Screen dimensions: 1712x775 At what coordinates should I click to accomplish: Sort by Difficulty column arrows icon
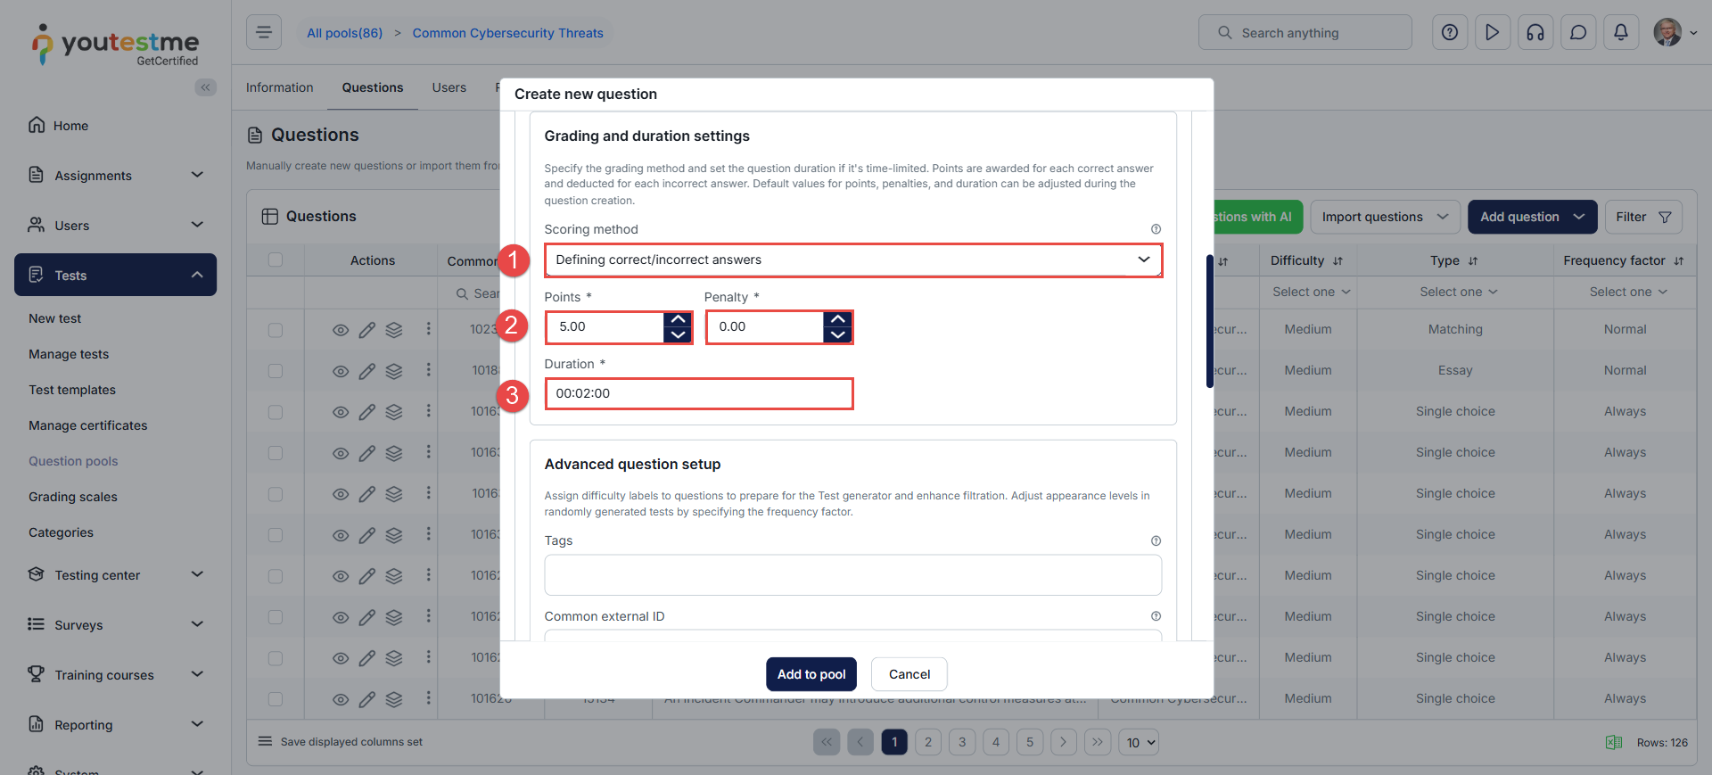(x=1337, y=261)
